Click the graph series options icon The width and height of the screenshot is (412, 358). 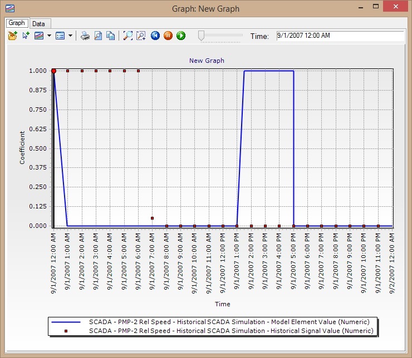coord(39,36)
